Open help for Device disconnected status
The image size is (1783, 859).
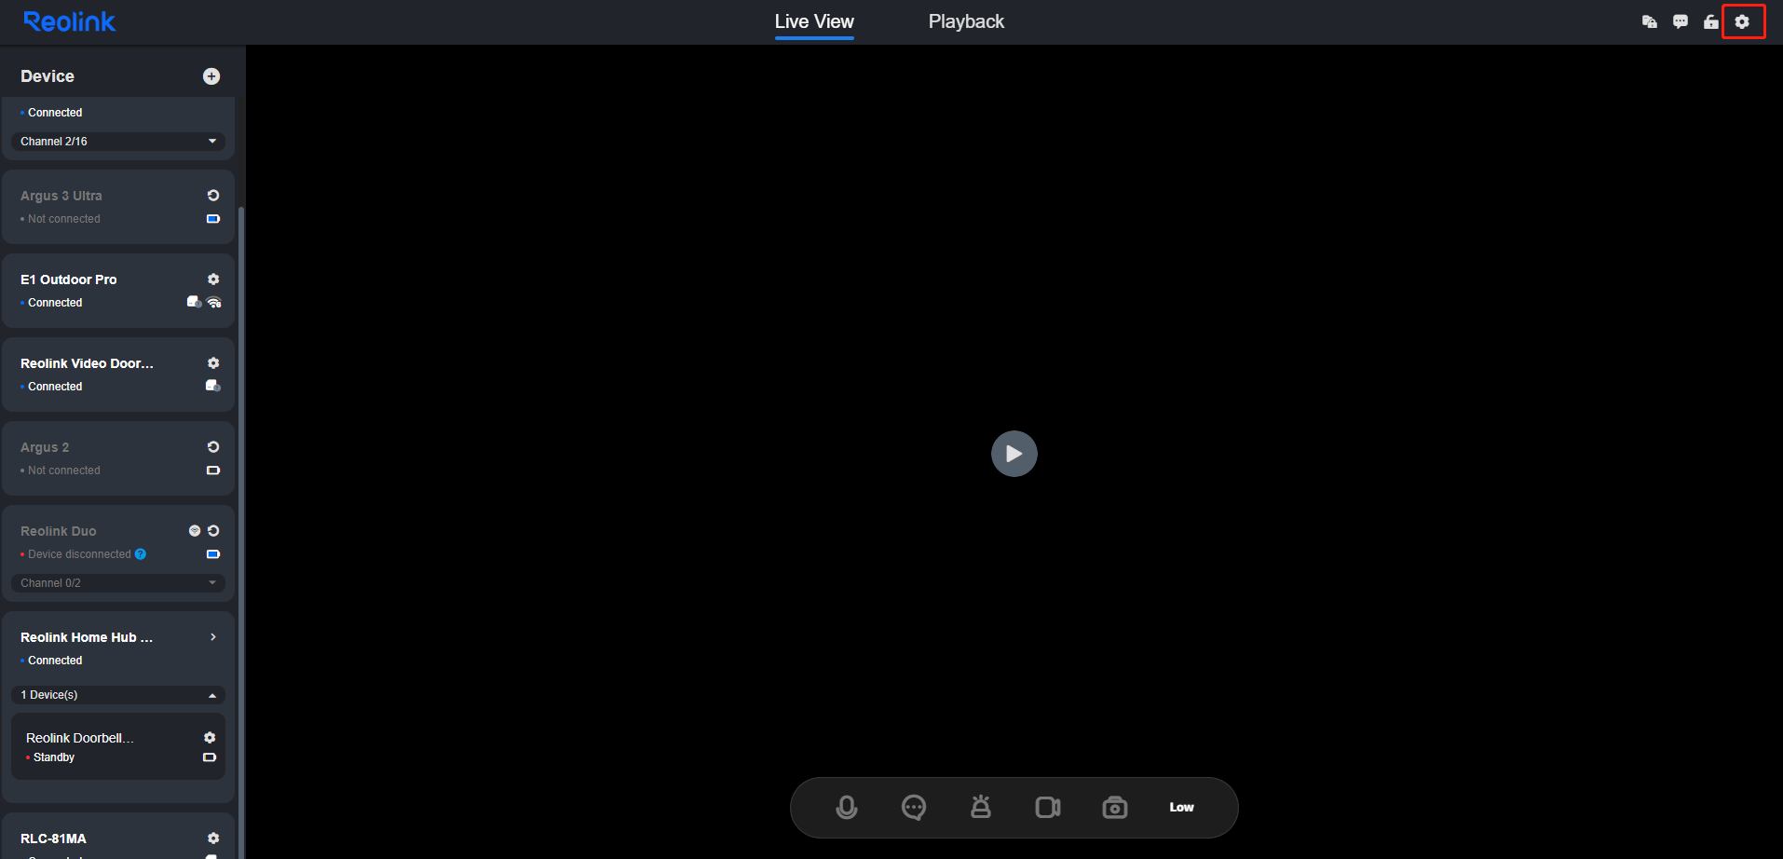141,554
